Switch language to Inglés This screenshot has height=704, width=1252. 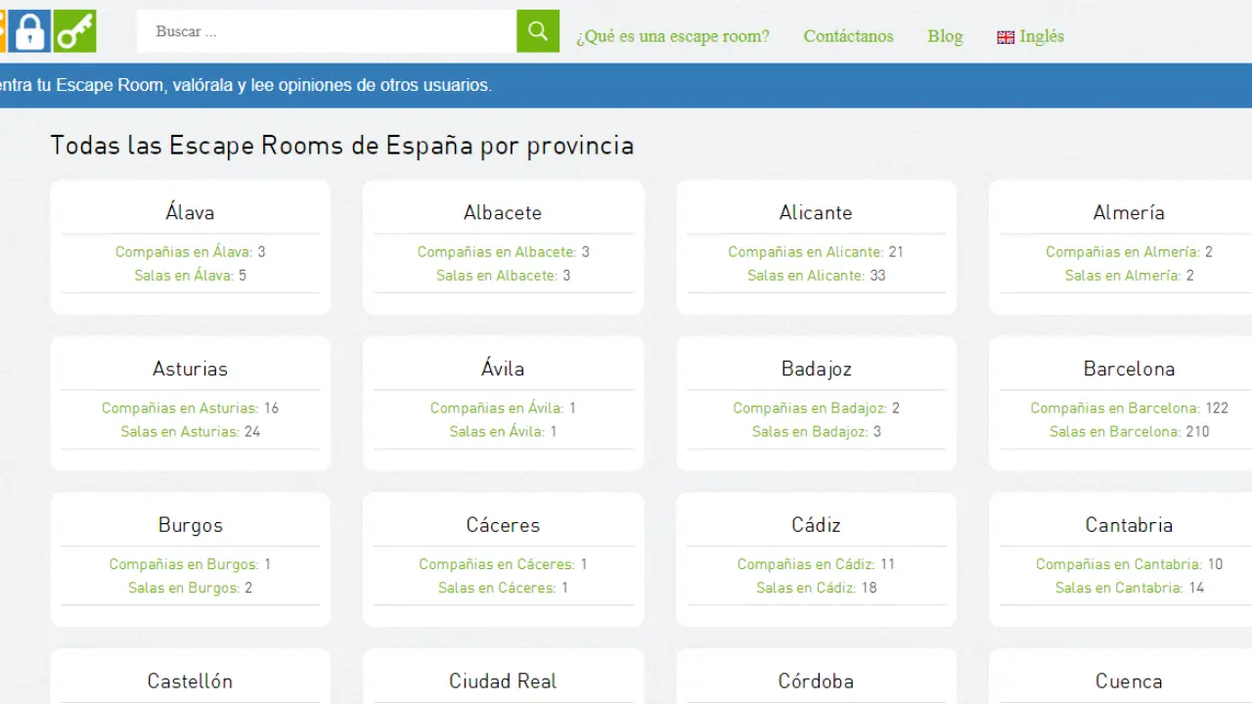point(1041,36)
